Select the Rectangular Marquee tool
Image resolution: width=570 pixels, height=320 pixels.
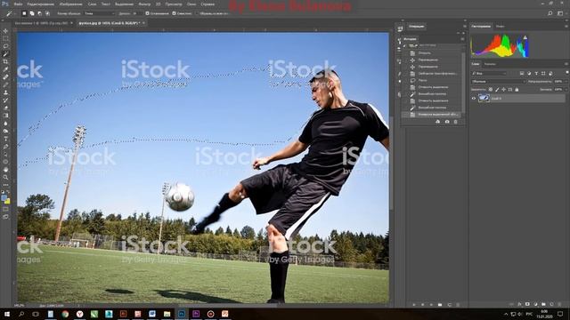point(5,38)
